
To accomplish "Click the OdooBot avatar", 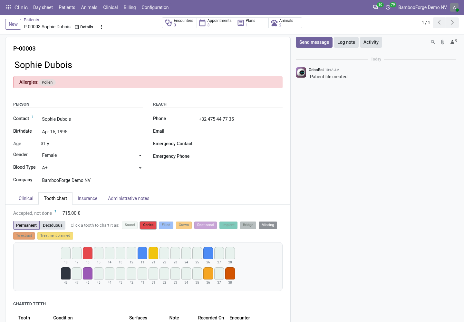I will click(301, 72).
